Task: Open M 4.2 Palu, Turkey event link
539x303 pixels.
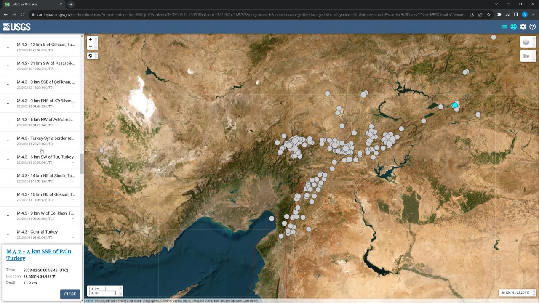Action: 39,255
